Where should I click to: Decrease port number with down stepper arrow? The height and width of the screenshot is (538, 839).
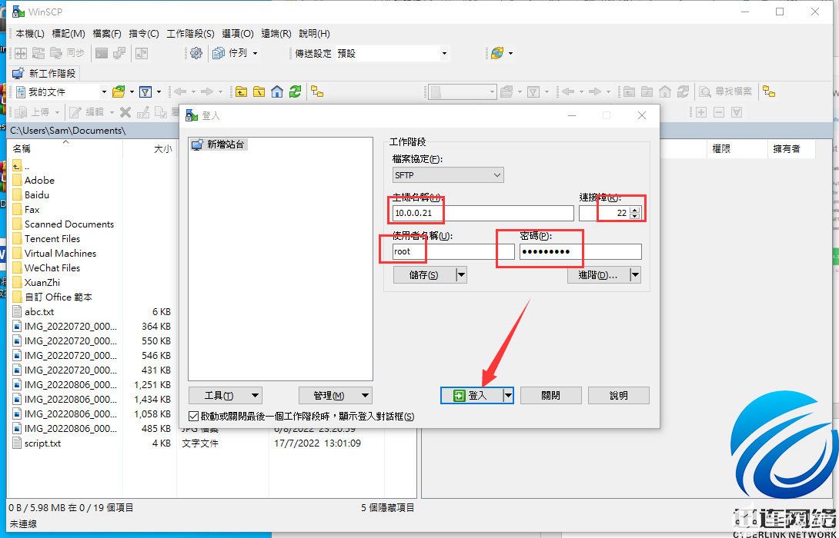click(x=634, y=217)
